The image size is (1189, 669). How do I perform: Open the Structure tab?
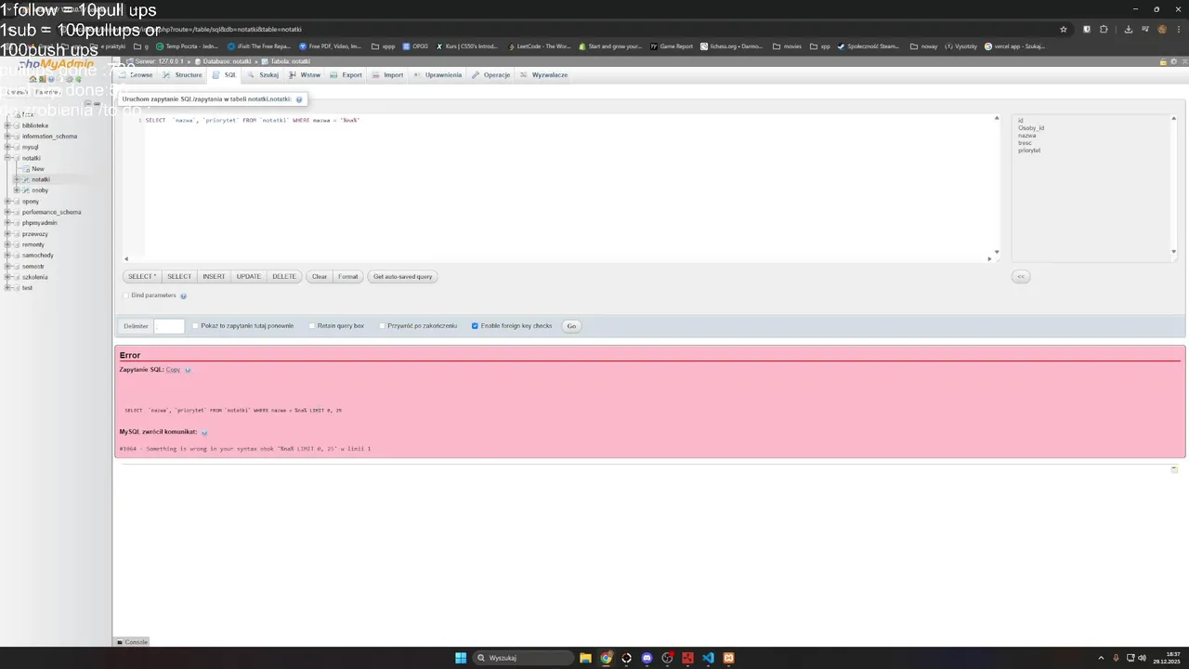point(183,74)
